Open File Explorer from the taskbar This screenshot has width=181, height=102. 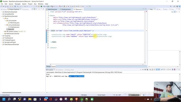pyautogui.click(x=30, y=99)
